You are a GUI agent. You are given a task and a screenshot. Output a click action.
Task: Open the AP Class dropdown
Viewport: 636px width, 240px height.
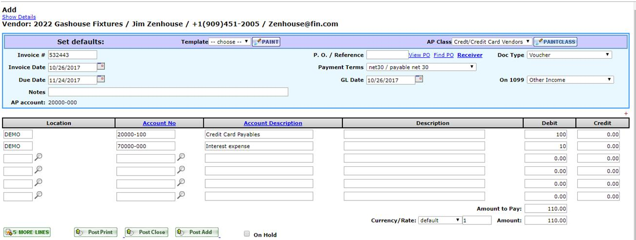(491, 42)
